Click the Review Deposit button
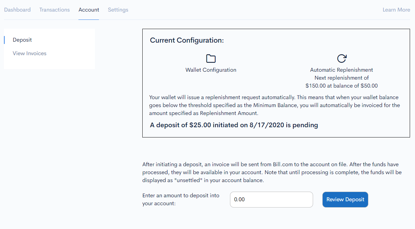The image size is (415, 229). 345,200
